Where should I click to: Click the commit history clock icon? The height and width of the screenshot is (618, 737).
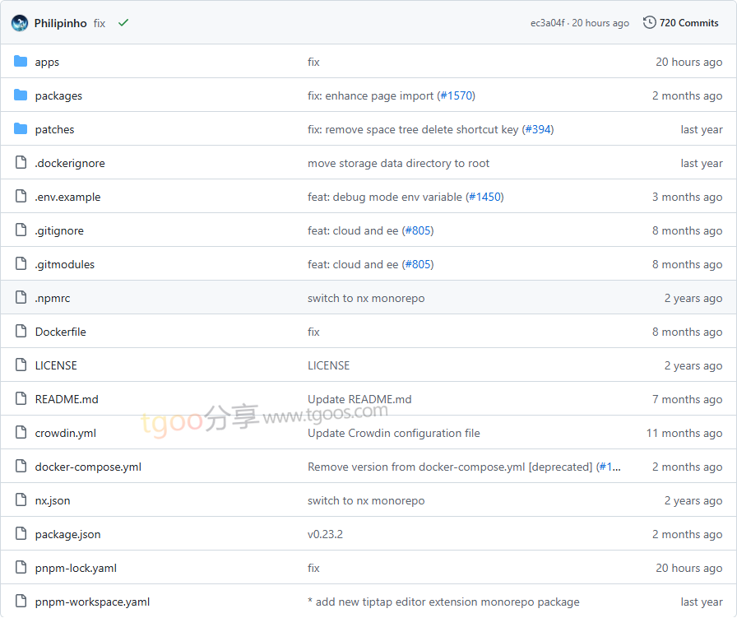650,23
